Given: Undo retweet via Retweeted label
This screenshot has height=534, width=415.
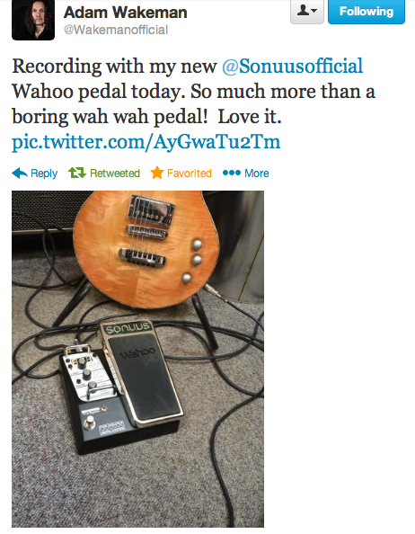Looking at the screenshot, I should 115,174.
